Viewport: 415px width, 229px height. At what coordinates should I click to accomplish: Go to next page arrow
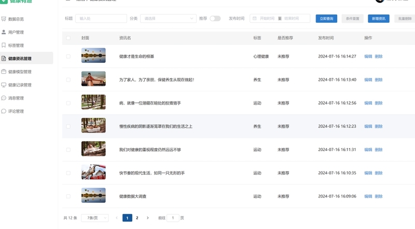point(148,218)
